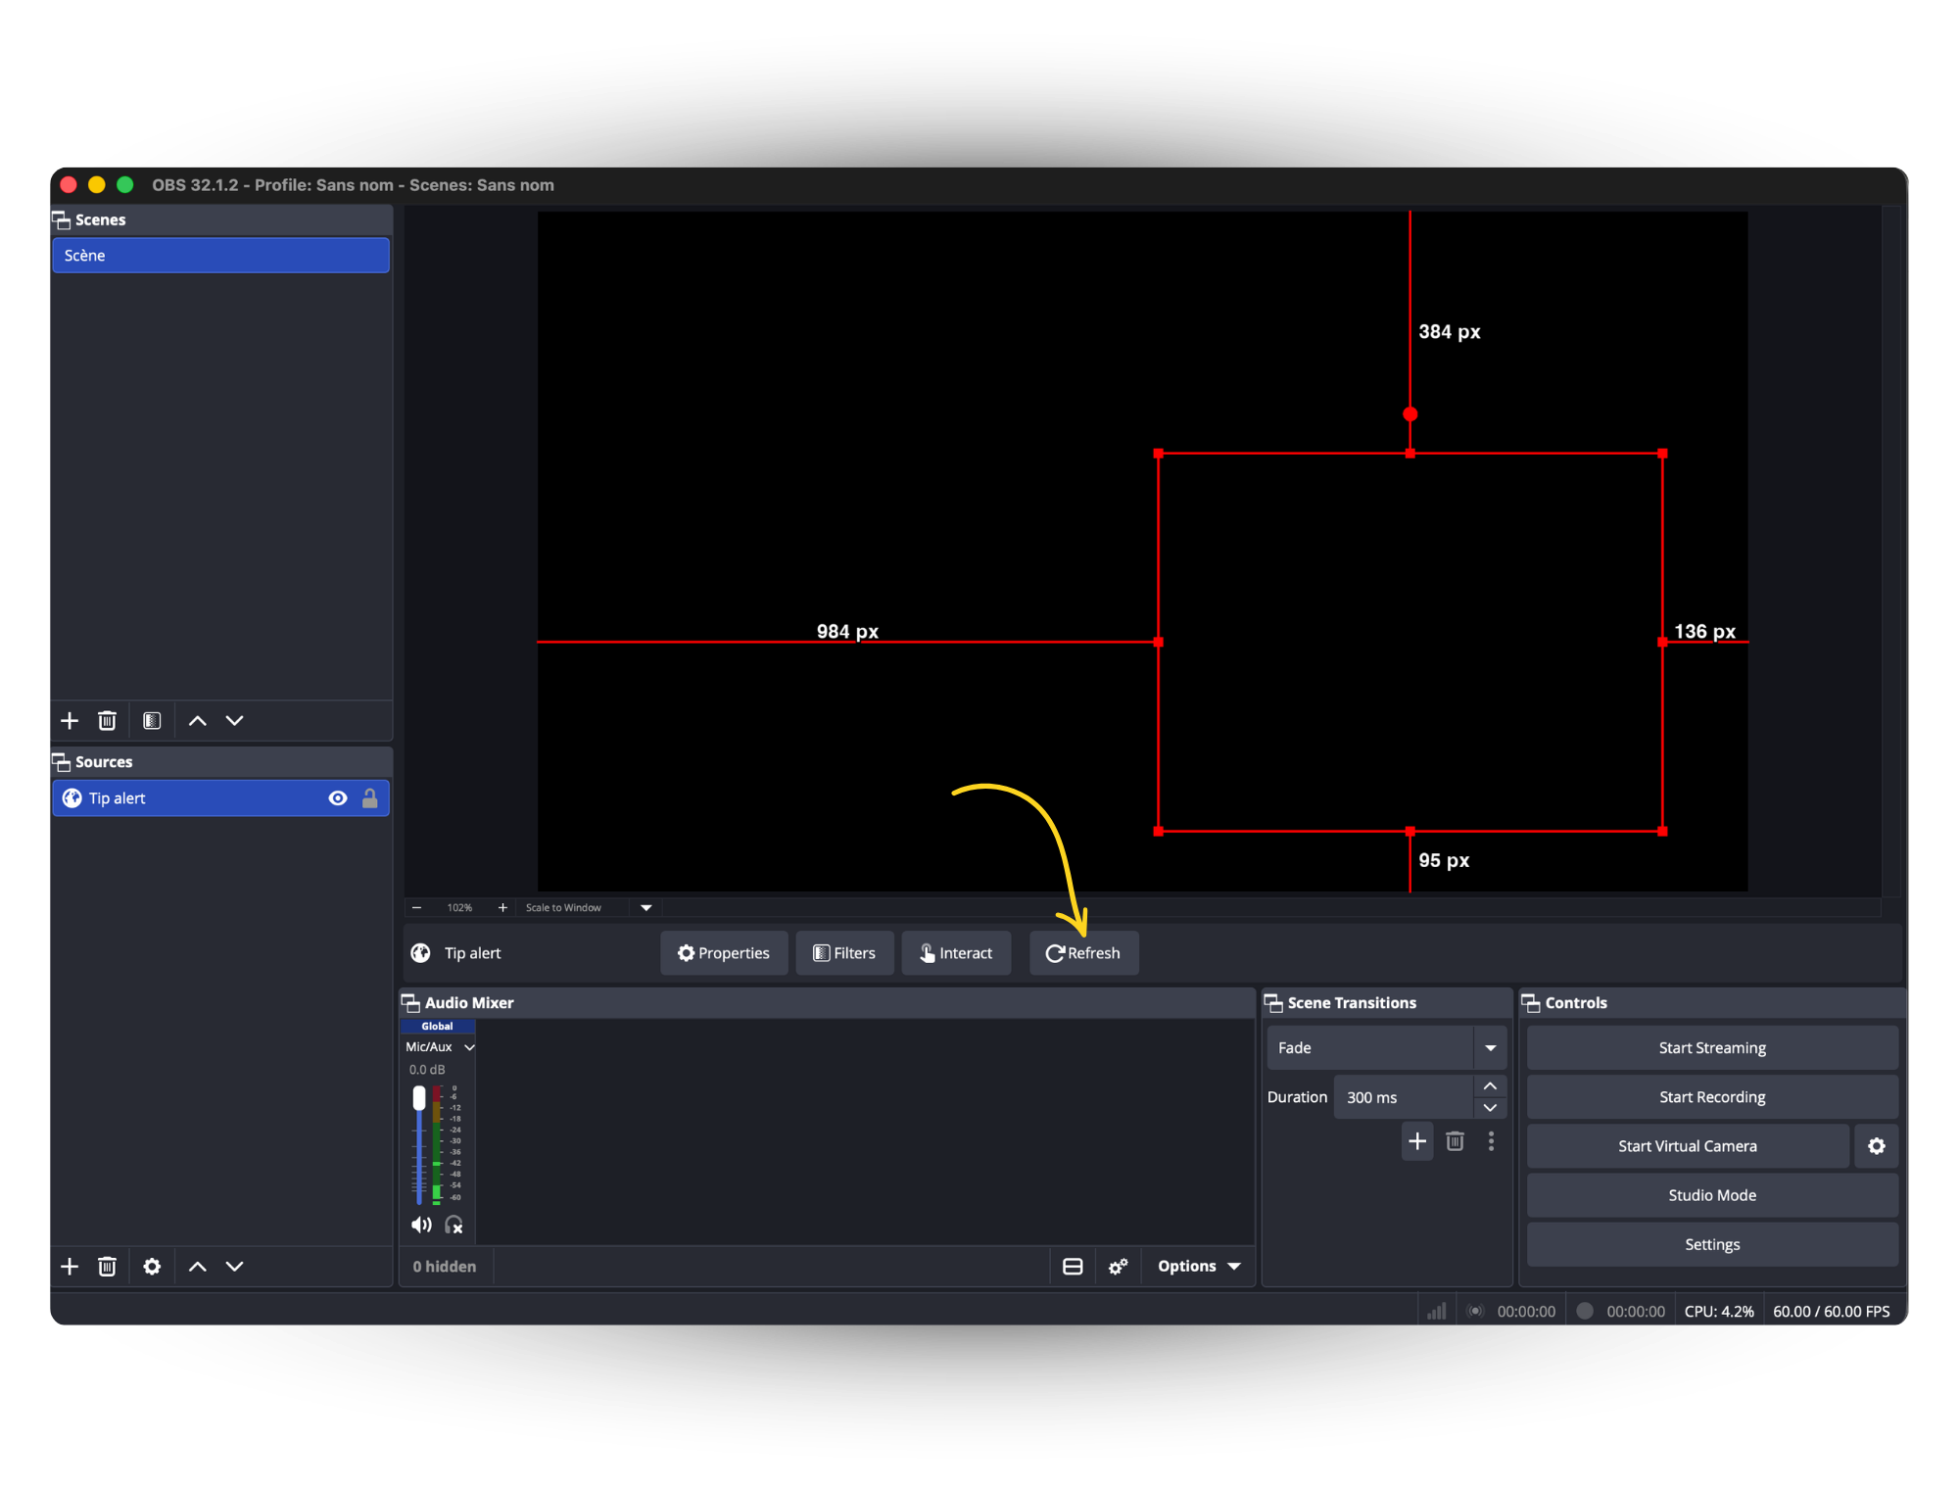The width and height of the screenshot is (1959, 1493).
Task: Toggle Mic/Aux audio monitoring headphone icon
Action: 454,1225
